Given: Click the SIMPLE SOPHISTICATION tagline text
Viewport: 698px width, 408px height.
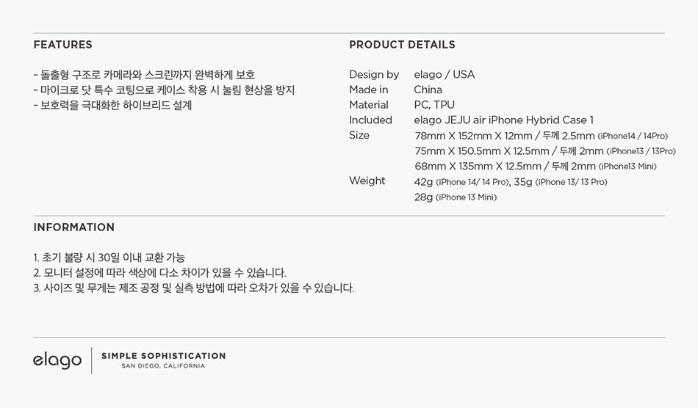Looking at the screenshot, I should (x=163, y=356).
